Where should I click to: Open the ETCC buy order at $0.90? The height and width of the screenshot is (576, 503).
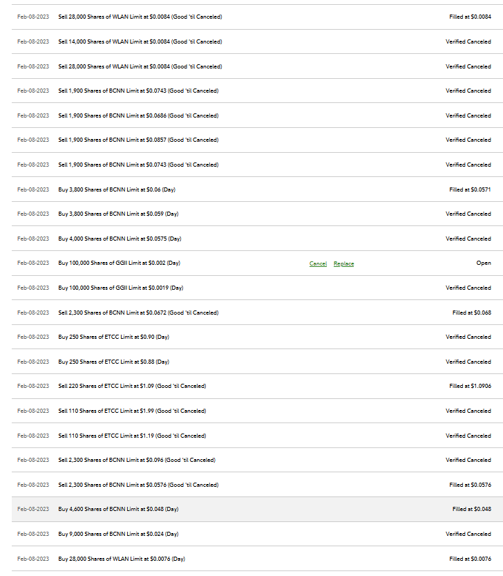tap(113, 337)
